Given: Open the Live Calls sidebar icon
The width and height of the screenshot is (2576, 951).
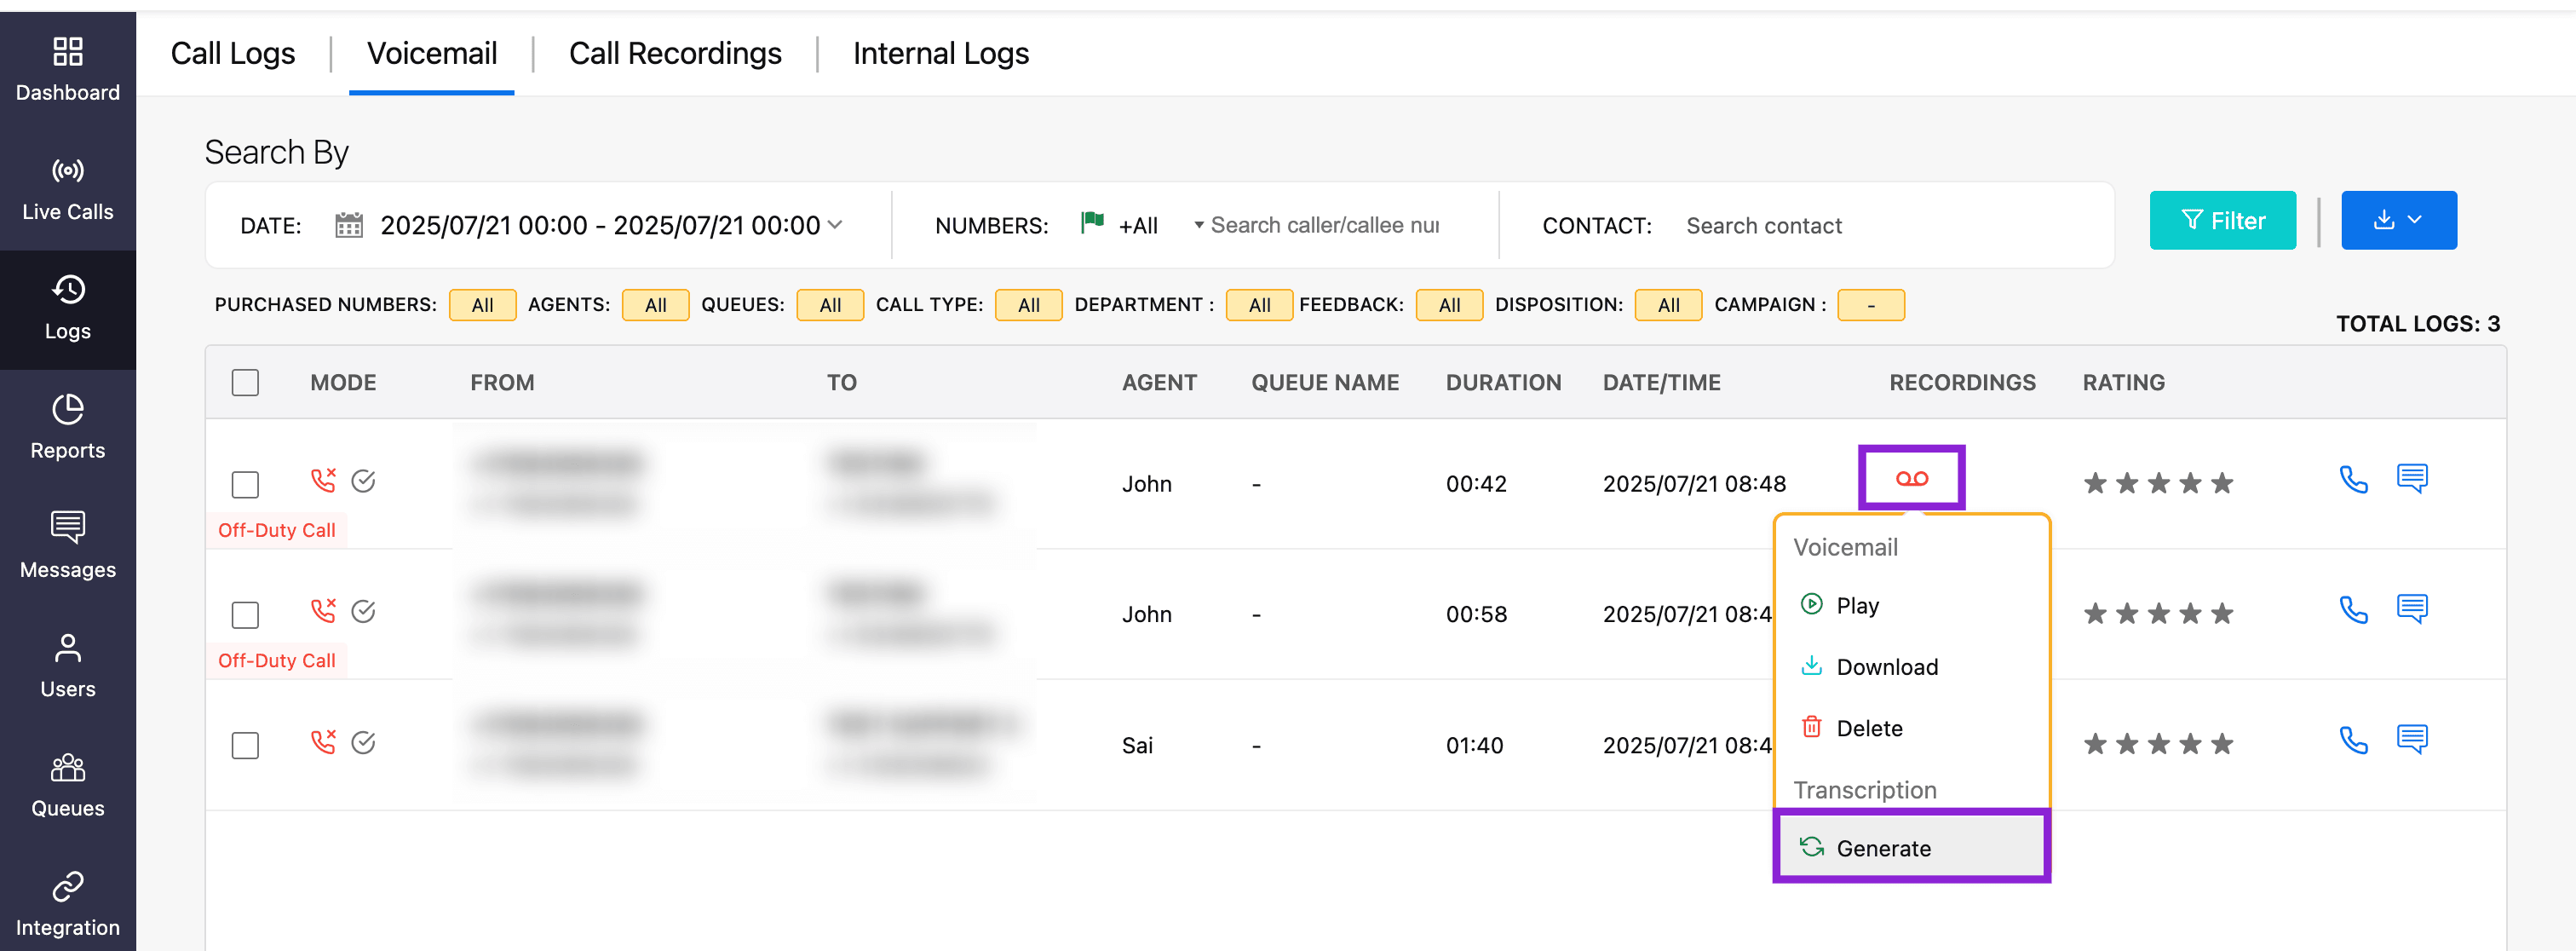Looking at the screenshot, I should point(67,171).
